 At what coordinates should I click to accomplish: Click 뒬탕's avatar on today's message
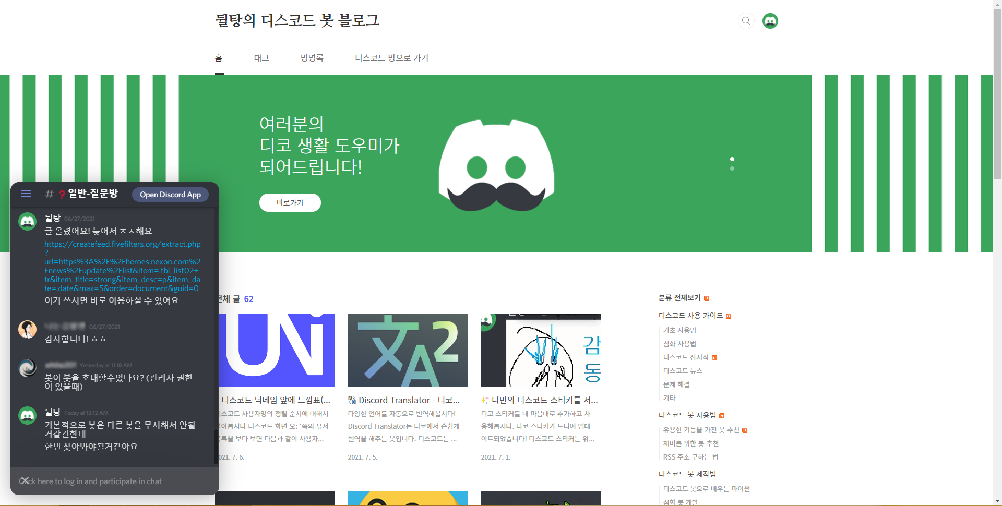[x=27, y=416]
